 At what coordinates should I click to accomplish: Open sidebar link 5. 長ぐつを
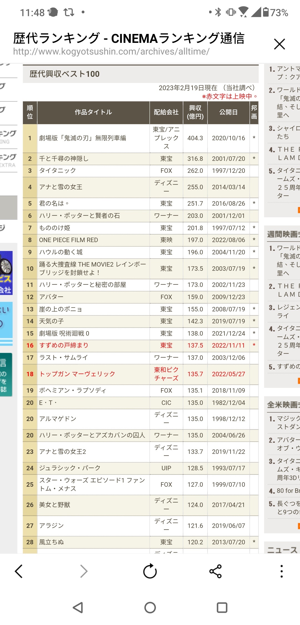coord(284,508)
